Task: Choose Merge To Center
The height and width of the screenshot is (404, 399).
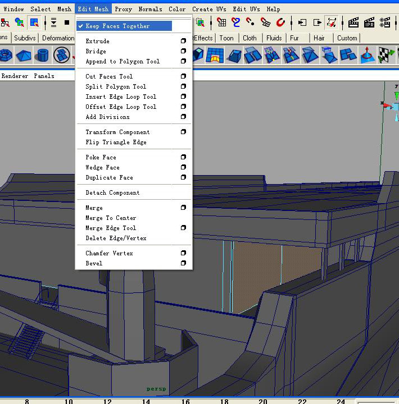Action: point(111,218)
